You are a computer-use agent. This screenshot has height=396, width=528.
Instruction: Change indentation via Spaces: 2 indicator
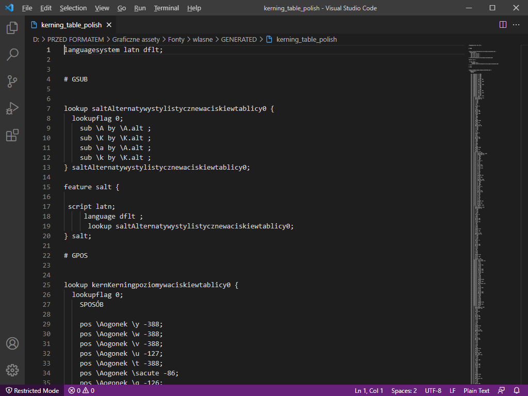click(404, 390)
